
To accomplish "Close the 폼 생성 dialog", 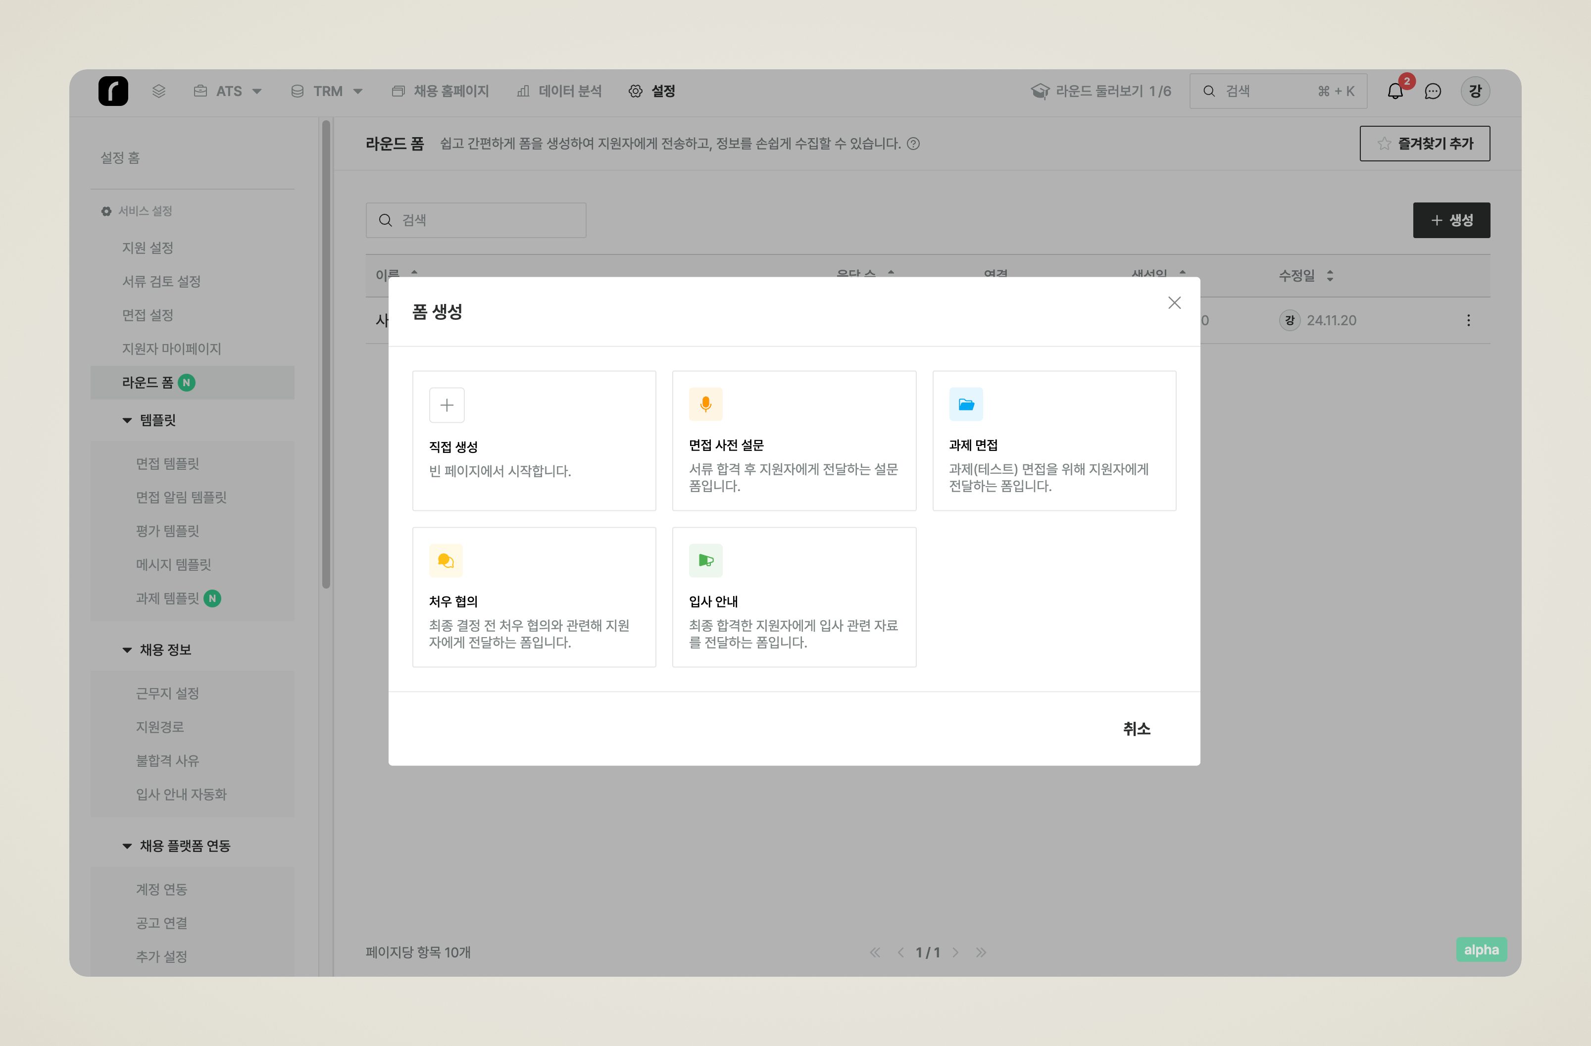I will (x=1174, y=303).
